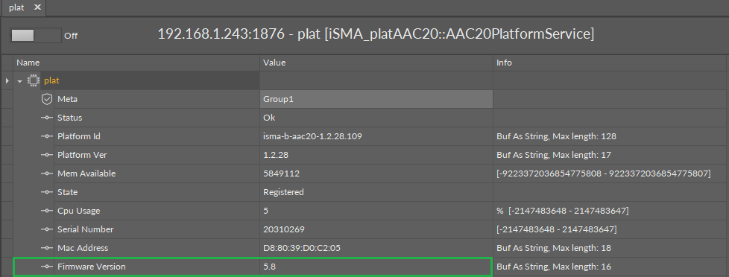Click the Cpu Usage slot icon

pyautogui.click(x=46, y=211)
